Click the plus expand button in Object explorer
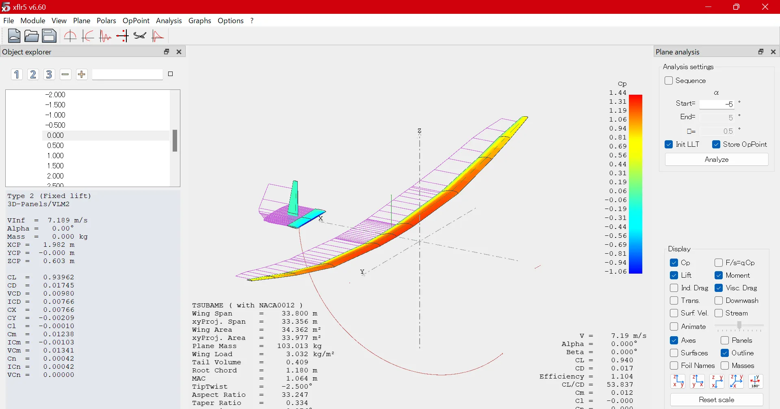 [x=82, y=74]
